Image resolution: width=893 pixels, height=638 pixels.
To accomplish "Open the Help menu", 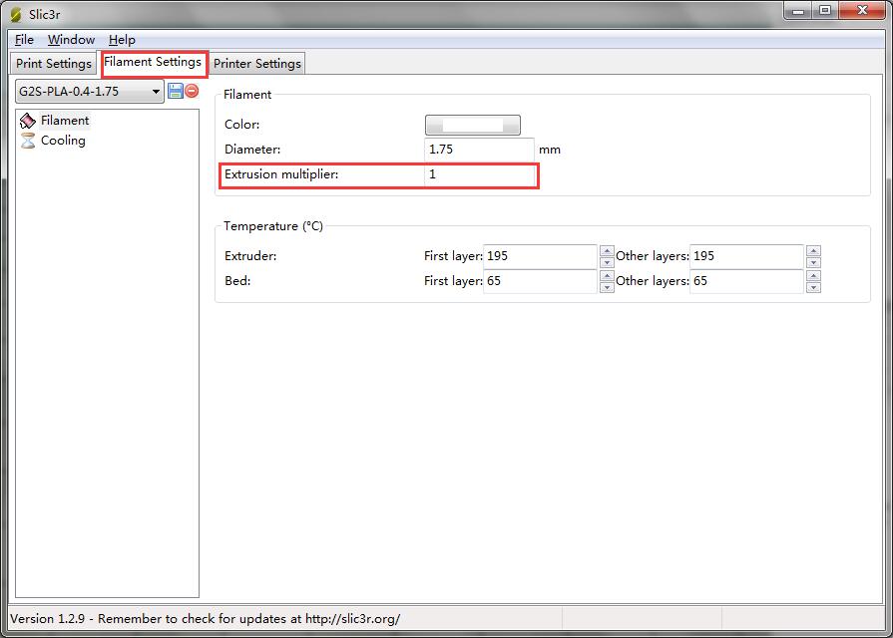I will (122, 40).
